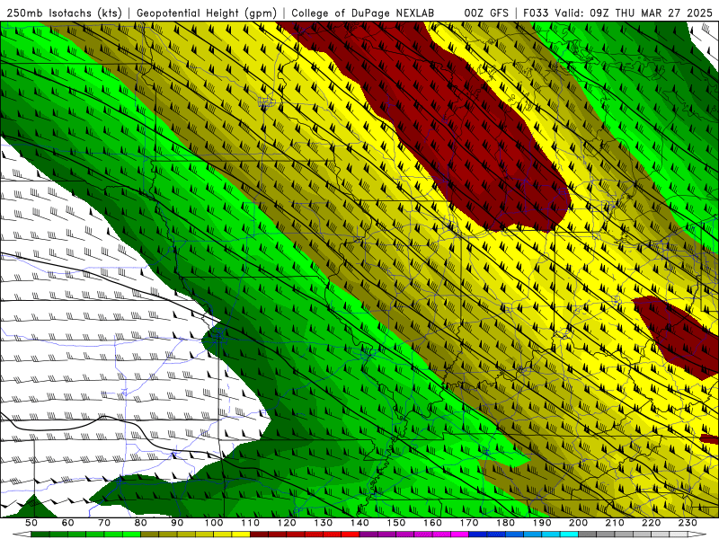Click the "00Z GFS" model run text
Viewport: 719px width, 539px height.
pos(486,13)
